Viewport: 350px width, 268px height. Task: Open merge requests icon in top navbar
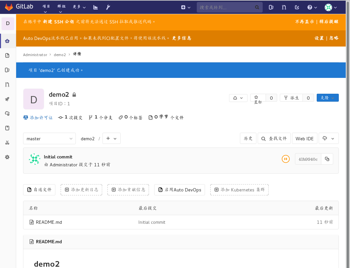(x=284, y=7)
